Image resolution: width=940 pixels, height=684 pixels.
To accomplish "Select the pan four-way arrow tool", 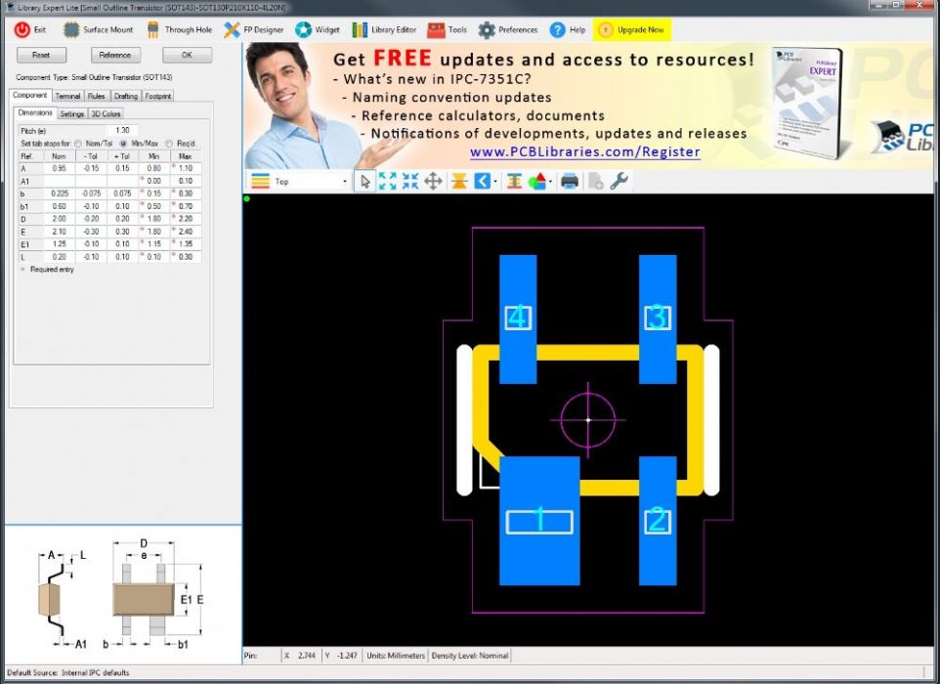I will [x=433, y=182].
